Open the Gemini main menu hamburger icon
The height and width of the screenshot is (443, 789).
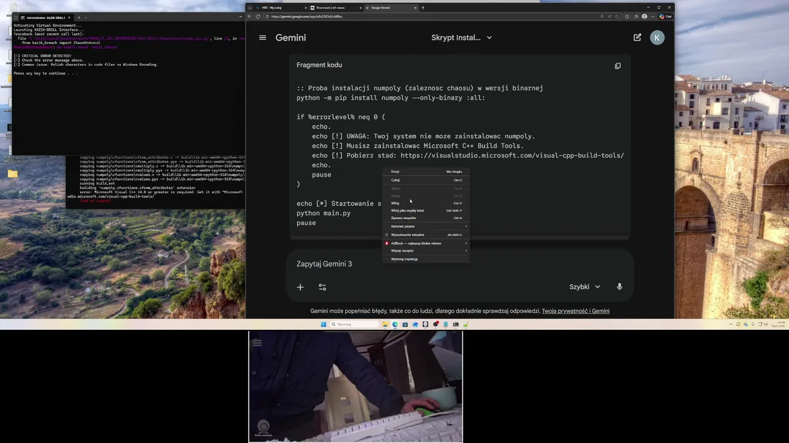[263, 38]
